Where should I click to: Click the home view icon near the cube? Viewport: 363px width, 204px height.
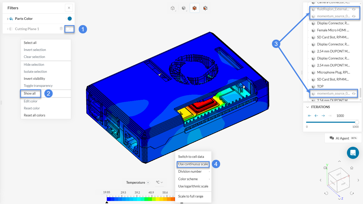[x=352, y=168]
